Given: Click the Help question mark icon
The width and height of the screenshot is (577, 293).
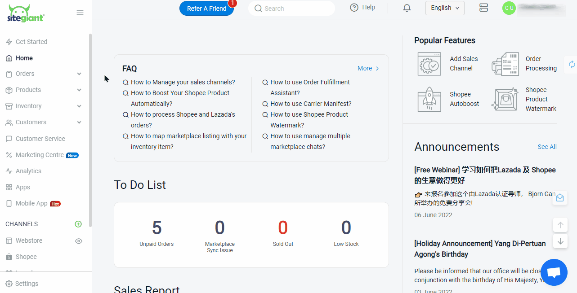Looking at the screenshot, I should click(354, 8).
